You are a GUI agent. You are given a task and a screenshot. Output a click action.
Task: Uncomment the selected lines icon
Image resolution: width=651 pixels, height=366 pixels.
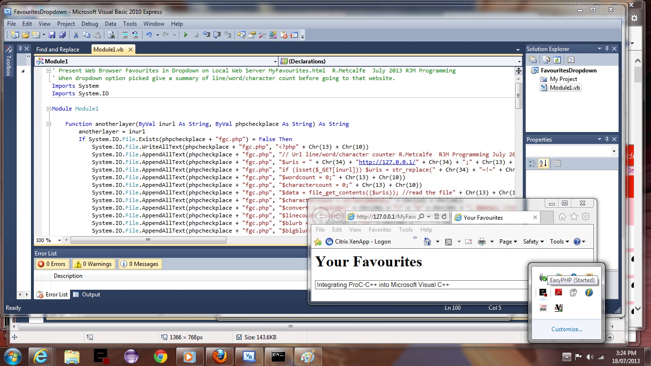[135, 35]
